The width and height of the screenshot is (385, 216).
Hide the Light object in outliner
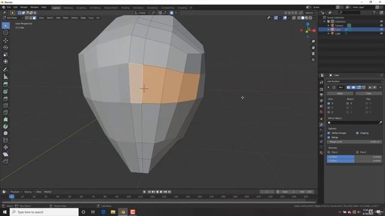pos(381,34)
